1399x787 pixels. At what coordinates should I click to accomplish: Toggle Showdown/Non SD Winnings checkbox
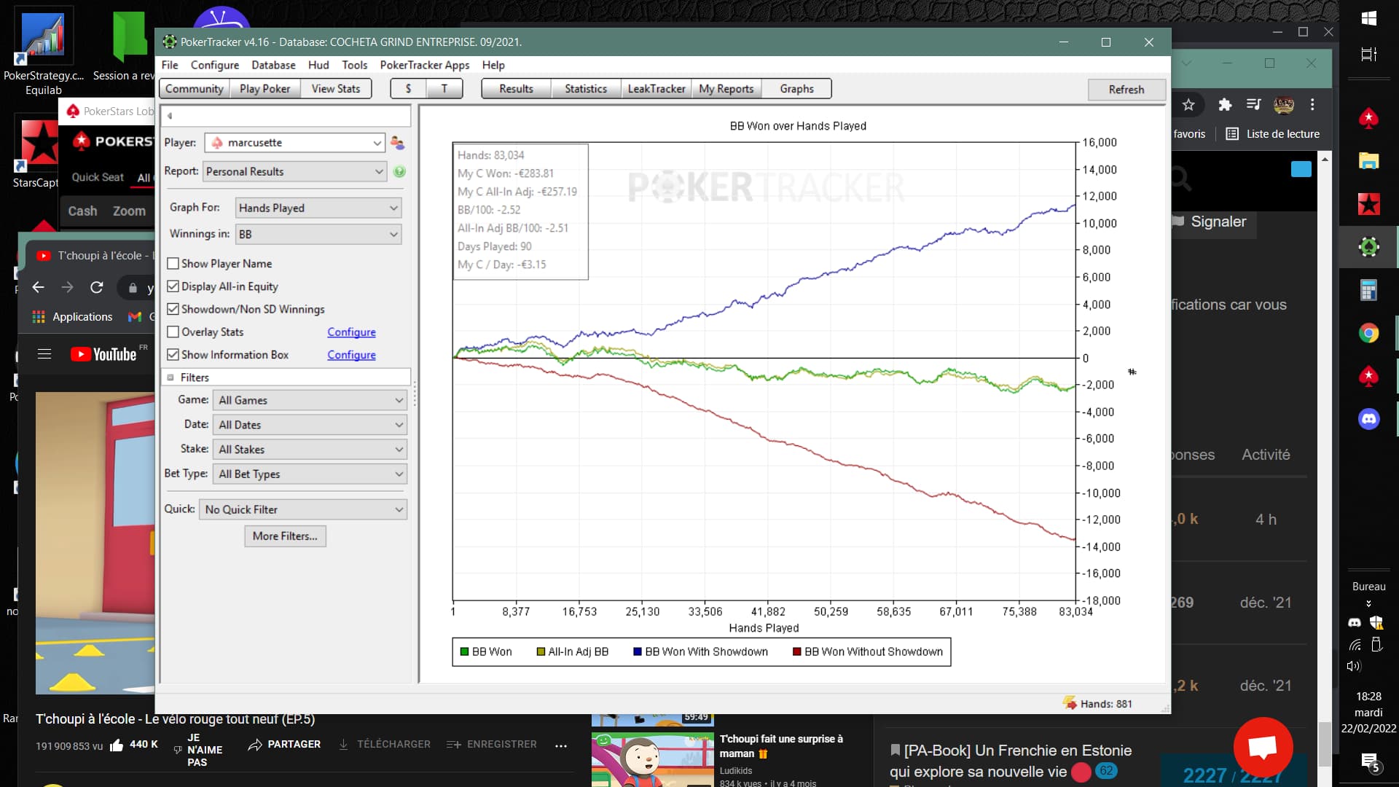pyautogui.click(x=173, y=309)
